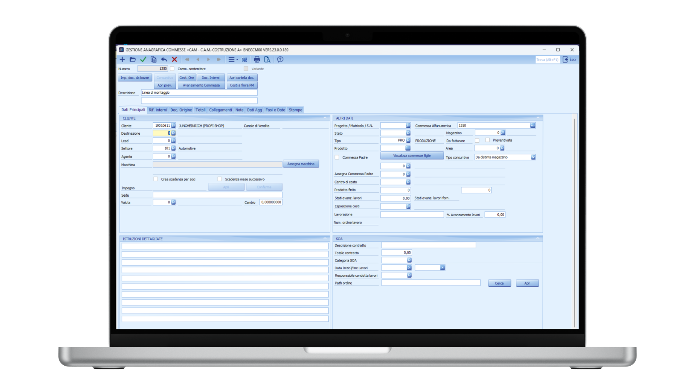Click the undo arrow icon

164,59
